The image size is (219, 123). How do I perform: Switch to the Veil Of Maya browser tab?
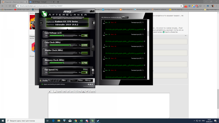click(x=42, y=2)
